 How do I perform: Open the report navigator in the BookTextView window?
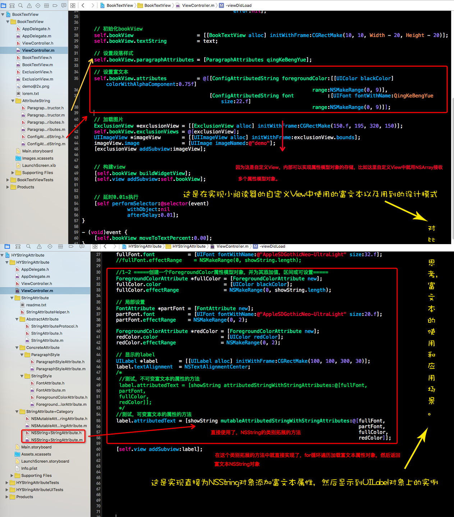[x=64, y=5]
